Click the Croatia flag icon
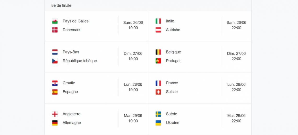 tap(55, 83)
